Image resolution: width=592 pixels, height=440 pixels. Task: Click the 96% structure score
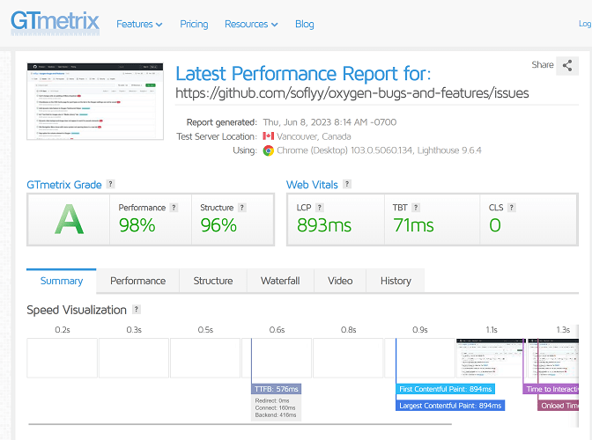(x=218, y=225)
